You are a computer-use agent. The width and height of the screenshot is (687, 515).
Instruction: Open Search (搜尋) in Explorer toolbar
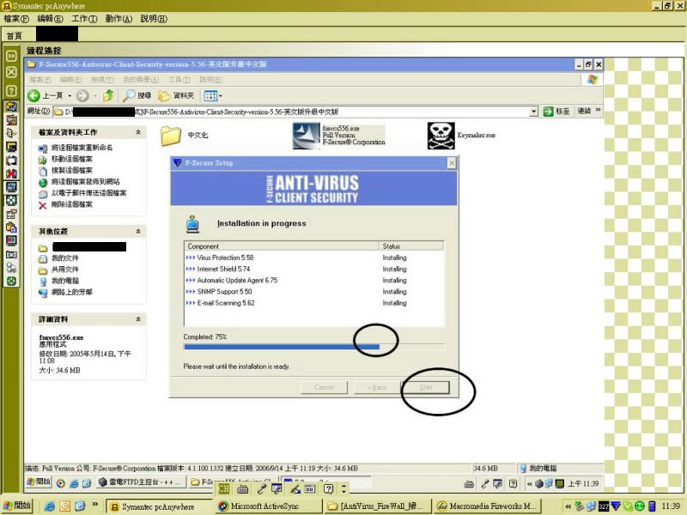pos(137,95)
